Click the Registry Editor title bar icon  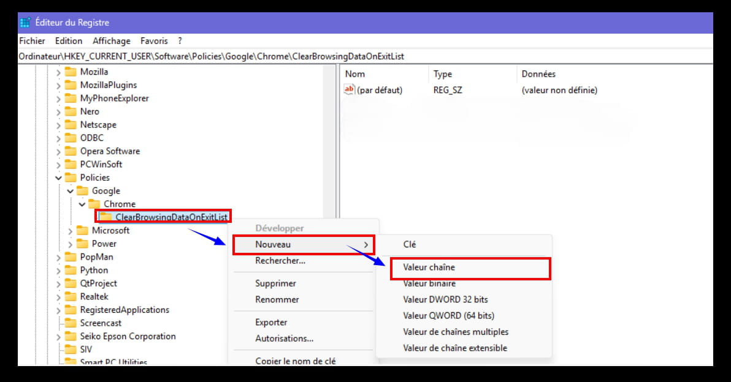click(x=25, y=22)
